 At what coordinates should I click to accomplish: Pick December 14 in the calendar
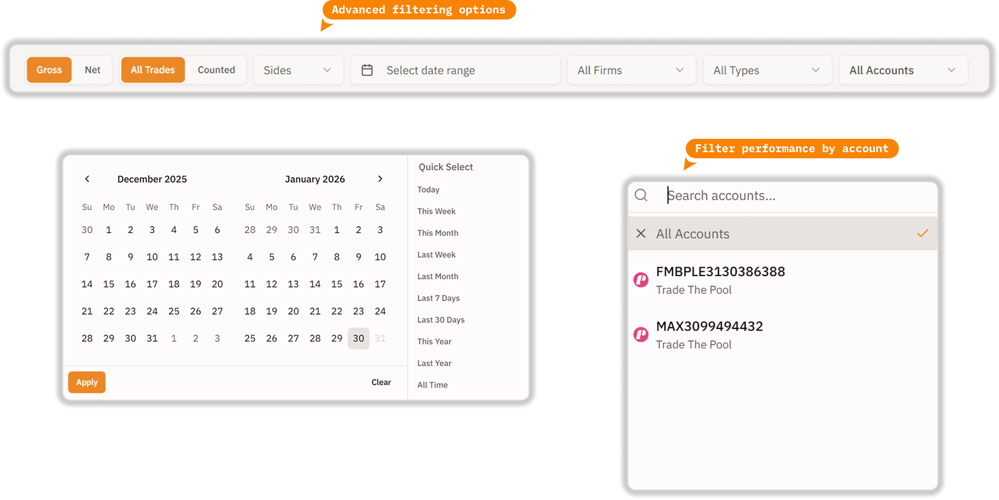pyautogui.click(x=87, y=284)
